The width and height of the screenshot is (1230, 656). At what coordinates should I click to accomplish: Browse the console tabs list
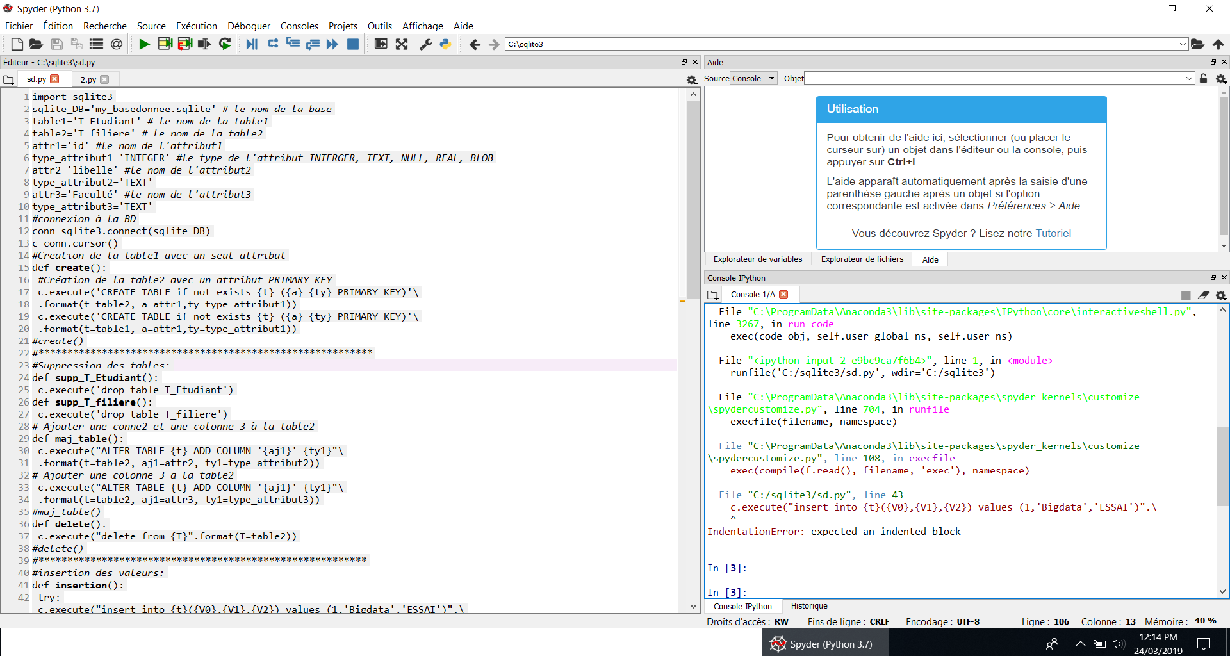(713, 295)
